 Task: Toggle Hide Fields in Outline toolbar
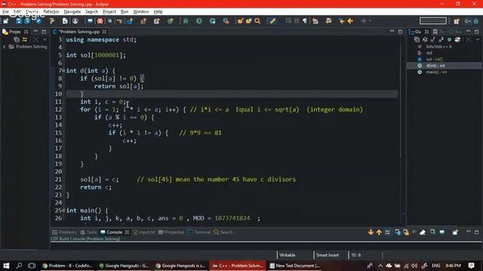click(x=433, y=39)
